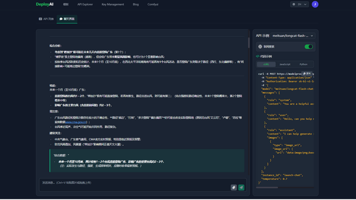Image resolution: width=356 pixels, height=200 pixels.
Task: Click the 综合分析 heading in chat
Action: (55, 46)
